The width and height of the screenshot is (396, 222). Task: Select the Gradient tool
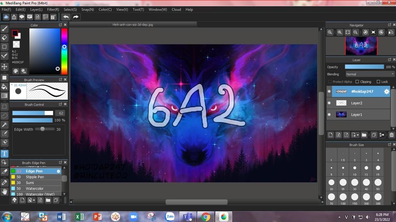click(5, 96)
